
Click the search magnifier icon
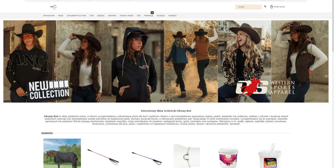[265, 6]
